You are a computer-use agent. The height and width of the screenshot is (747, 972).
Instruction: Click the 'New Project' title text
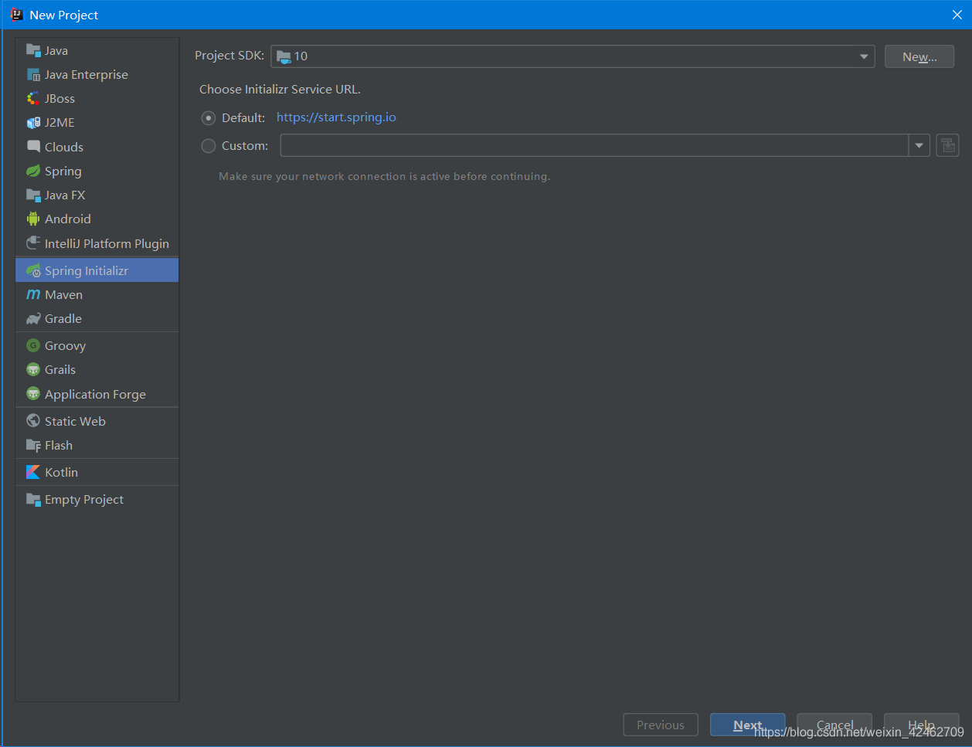point(64,15)
